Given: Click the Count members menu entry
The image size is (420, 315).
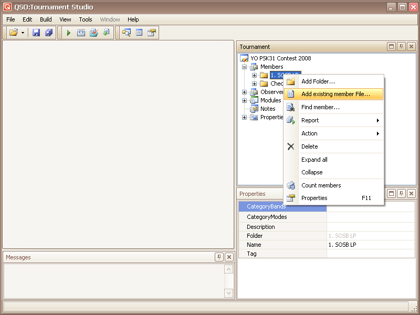Looking at the screenshot, I should point(321,185).
